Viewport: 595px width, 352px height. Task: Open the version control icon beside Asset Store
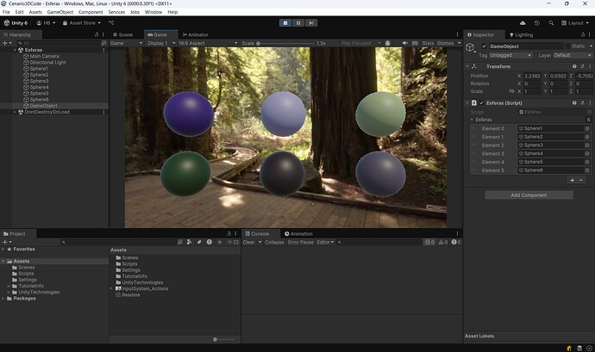click(111, 23)
